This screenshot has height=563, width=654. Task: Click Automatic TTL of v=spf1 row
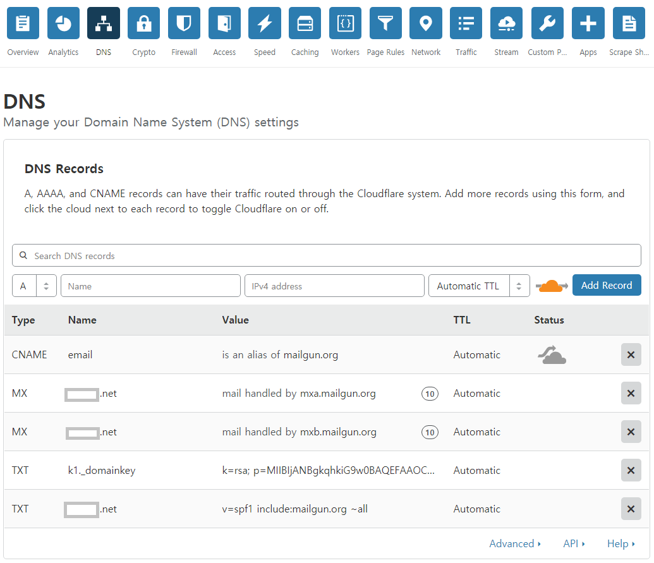click(476, 509)
